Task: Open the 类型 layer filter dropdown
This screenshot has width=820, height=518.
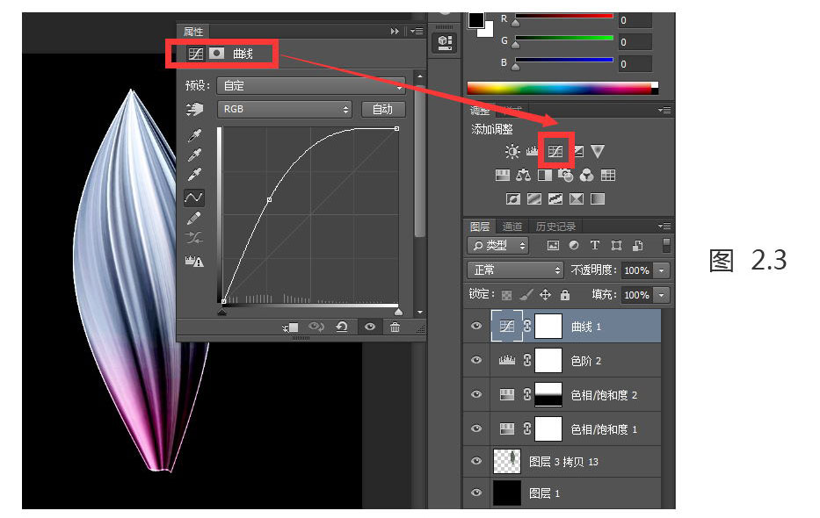Action: point(497,246)
